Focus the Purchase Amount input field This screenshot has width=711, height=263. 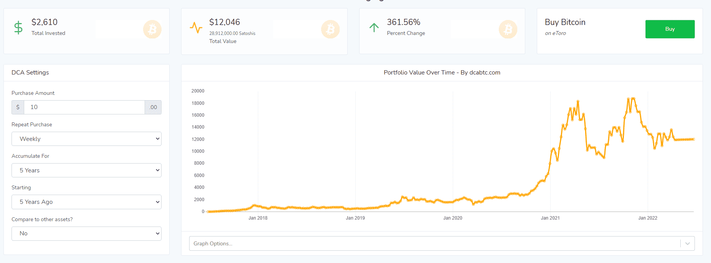84,107
